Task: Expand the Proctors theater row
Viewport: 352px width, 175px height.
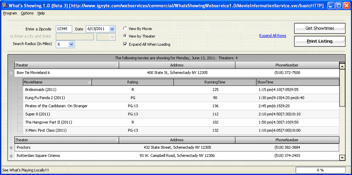Action: pos(11,147)
